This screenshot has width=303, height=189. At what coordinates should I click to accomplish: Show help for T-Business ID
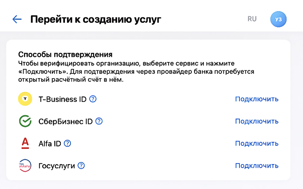(x=93, y=99)
